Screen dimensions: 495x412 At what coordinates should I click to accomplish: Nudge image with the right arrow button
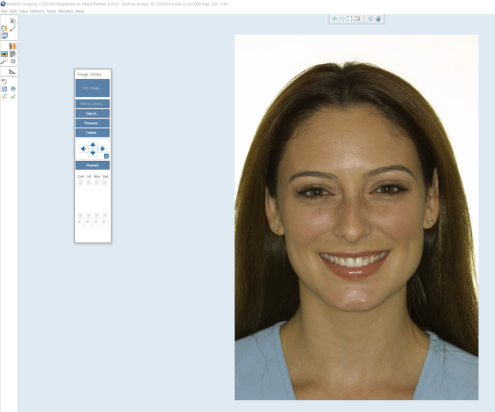coord(102,149)
